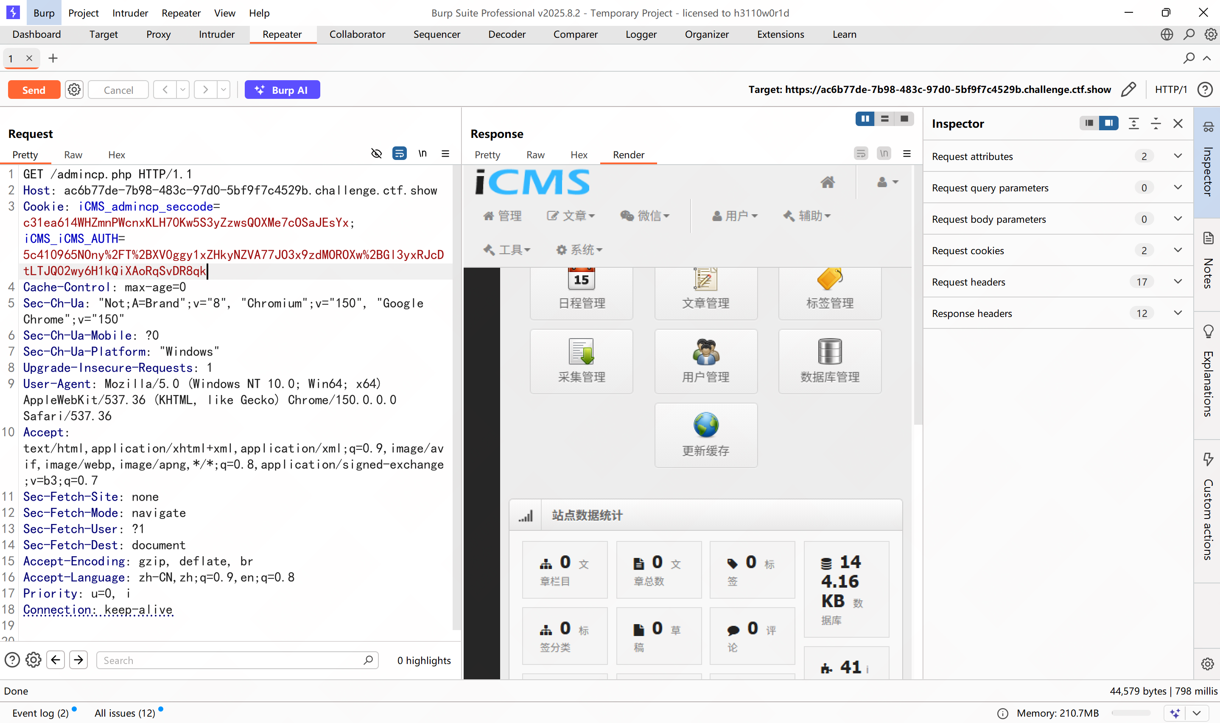Open the global search magnifier icon
The image size is (1220, 723).
[1189, 34]
